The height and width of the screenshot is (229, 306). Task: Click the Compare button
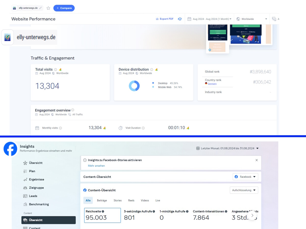[64, 8]
